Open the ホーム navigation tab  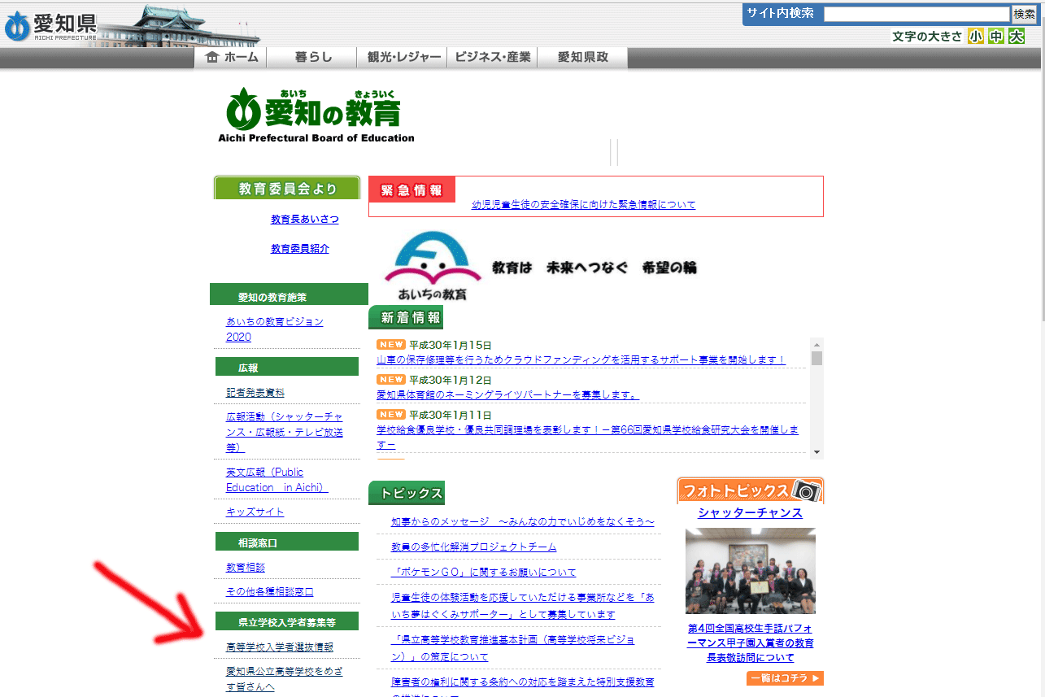231,57
